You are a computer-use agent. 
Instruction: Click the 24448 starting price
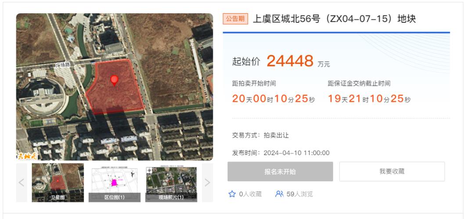click(x=290, y=61)
